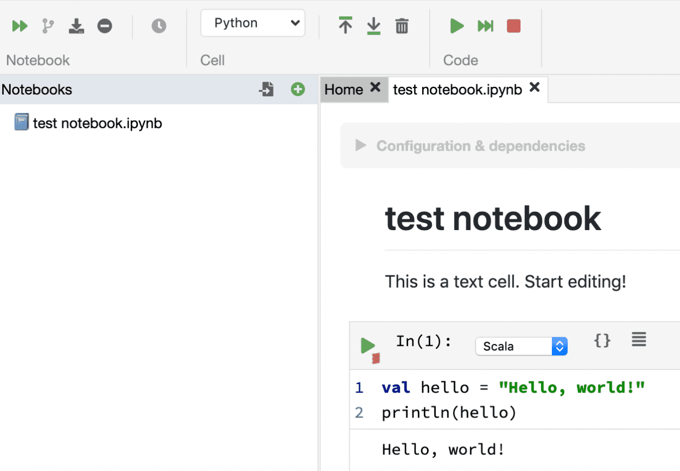Change the cell language from Scala
The height and width of the screenshot is (471, 680).
pyautogui.click(x=521, y=346)
